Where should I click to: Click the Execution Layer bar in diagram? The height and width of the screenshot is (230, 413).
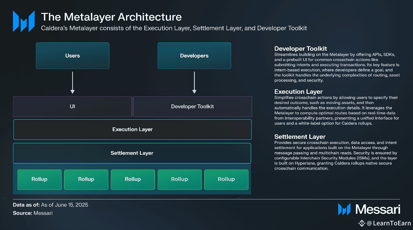point(132,130)
